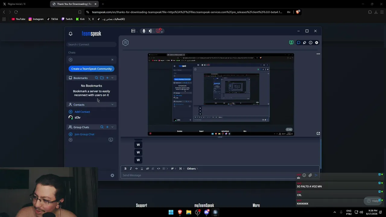Toggle bold formatting
Image resolution: width=386 pixels, height=217 pixels.
click(125, 169)
